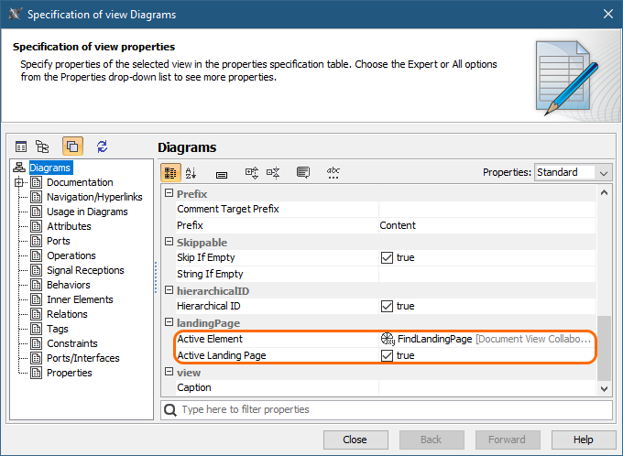Click the show description toolbar icon

pos(303,172)
